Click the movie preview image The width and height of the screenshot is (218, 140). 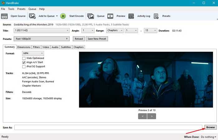click(146, 80)
